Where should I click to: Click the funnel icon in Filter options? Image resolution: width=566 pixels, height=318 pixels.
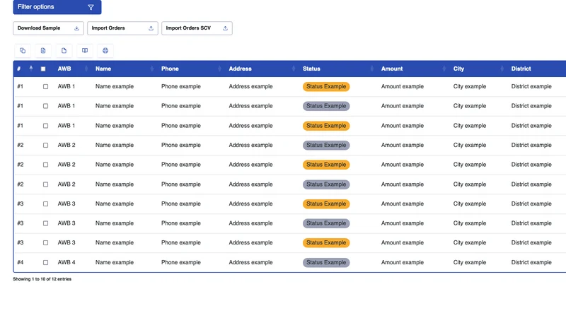click(x=91, y=7)
